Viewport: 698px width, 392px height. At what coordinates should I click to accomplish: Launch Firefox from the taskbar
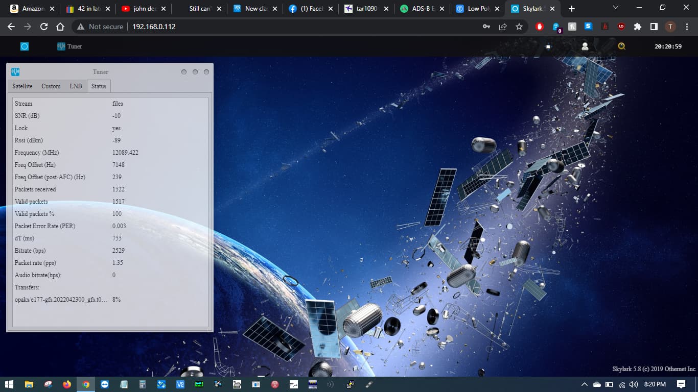67,384
